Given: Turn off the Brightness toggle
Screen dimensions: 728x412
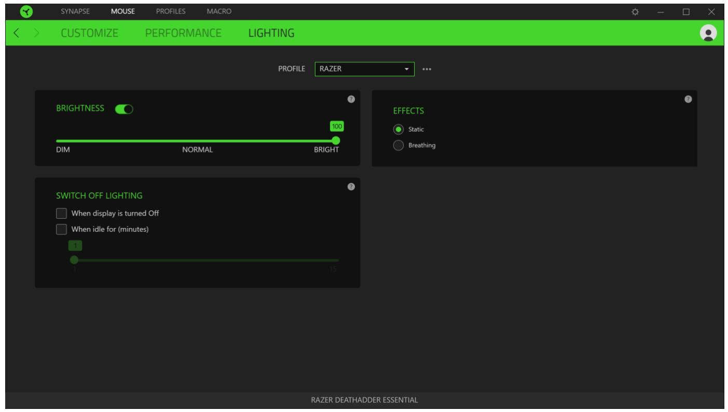Looking at the screenshot, I should (x=124, y=109).
